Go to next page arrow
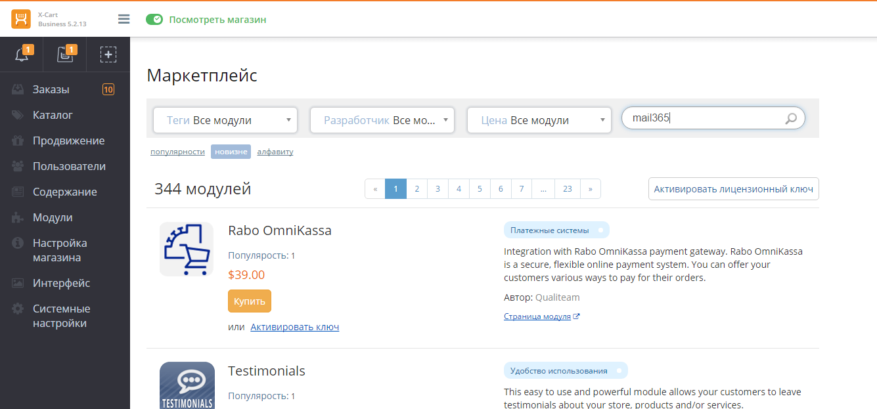The height and width of the screenshot is (409, 877). [591, 188]
